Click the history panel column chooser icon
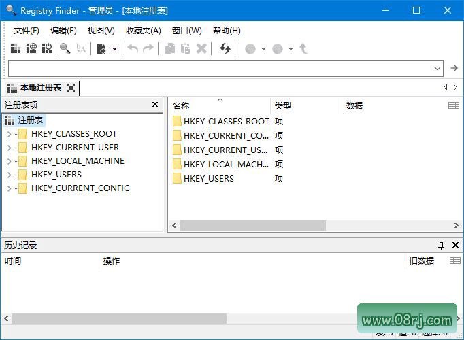Viewport: 464px width, 340px height. tap(455, 260)
